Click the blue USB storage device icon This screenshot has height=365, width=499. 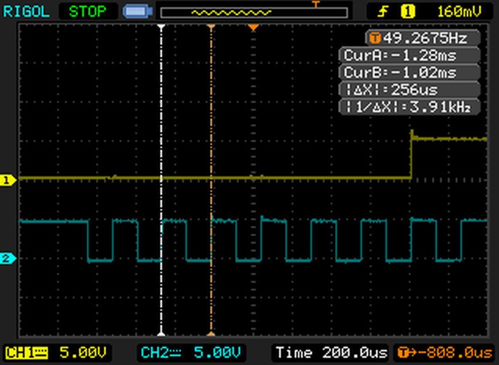(x=138, y=11)
